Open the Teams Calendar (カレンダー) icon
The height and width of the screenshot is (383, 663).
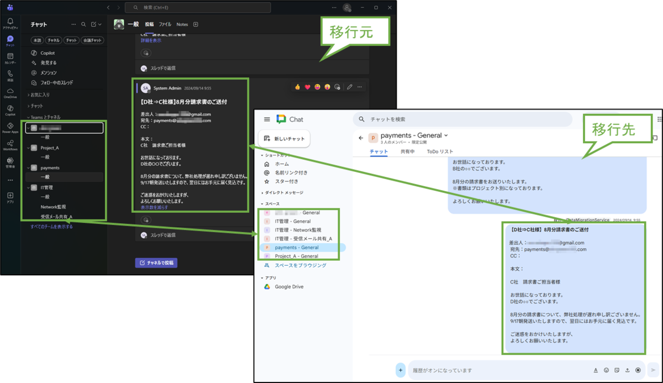point(10,58)
